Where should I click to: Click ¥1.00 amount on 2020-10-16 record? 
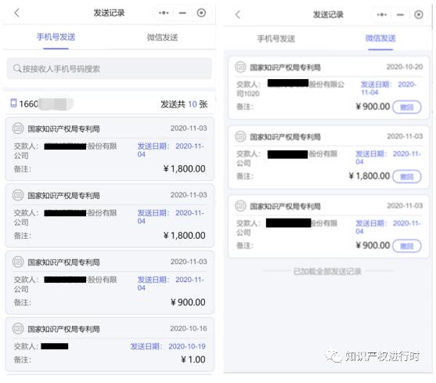tap(193, 360)
